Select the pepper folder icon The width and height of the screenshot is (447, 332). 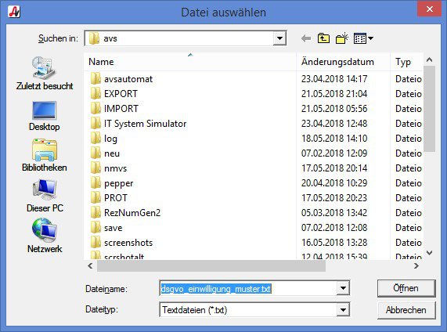pyautogui.click(x=96, y=182)
